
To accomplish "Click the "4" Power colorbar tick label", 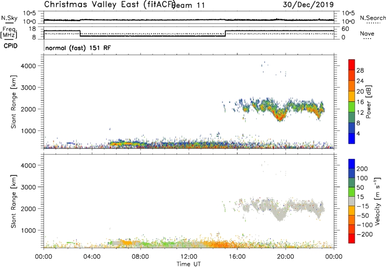I will pos(358,133).
